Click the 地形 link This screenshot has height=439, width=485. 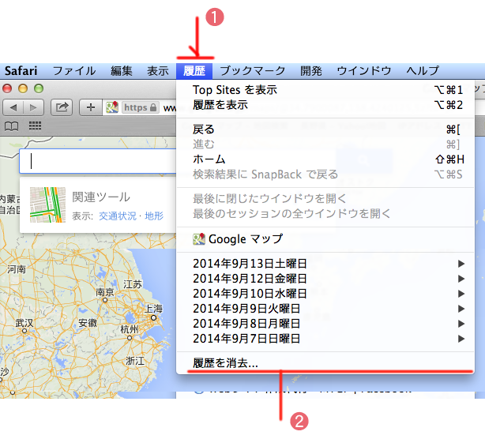(154, 216)
